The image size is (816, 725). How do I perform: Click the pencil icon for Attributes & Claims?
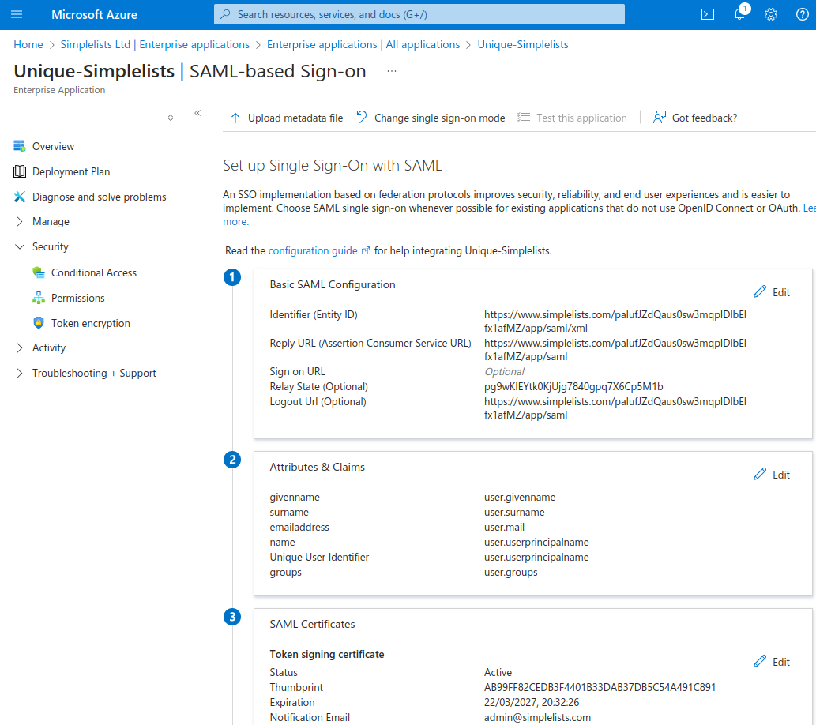click(760, 475)
